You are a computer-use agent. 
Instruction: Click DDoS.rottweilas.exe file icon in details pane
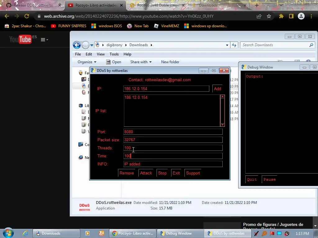pyautogui.click(x=84, y=207)
